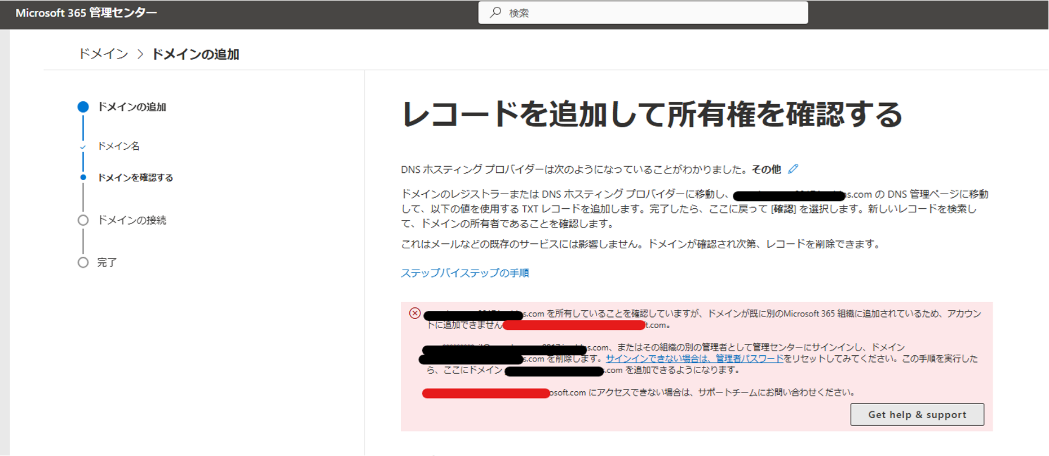1049x456 pixels.
Task: Click the empty circle for ドメインの接続
Action: click(83, 220)
